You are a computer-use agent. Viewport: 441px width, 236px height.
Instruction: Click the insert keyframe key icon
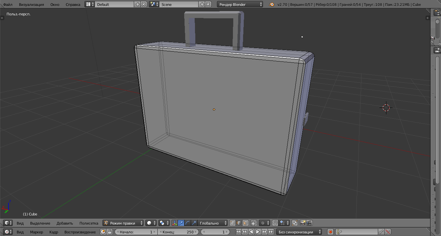coord(381,232)
